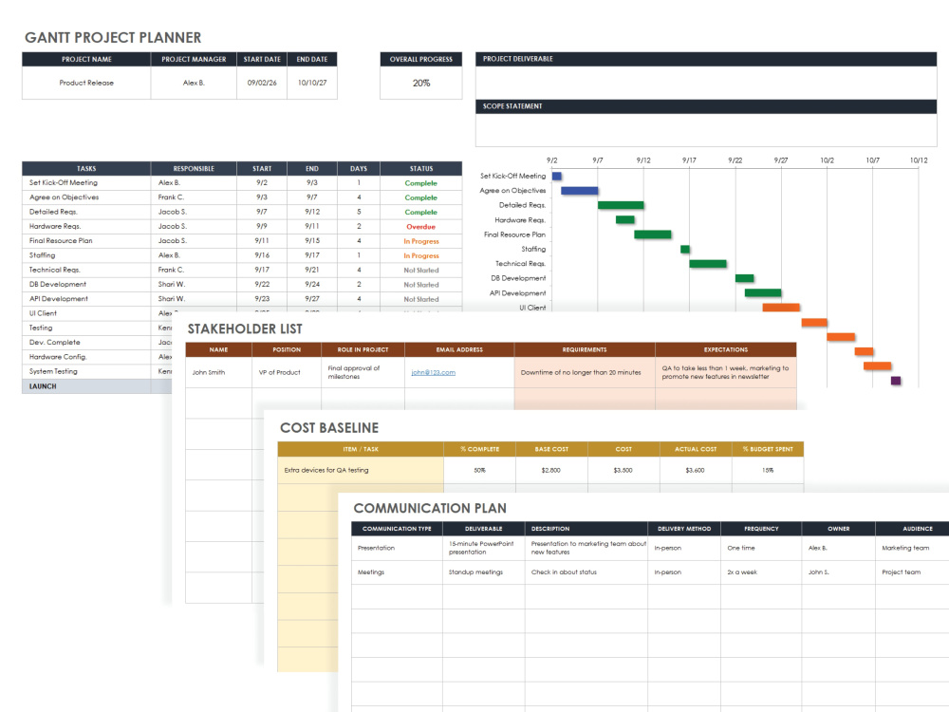The height and width of the screenshot is (712, 949).
Task: Select the 'Detailed Reqs.' task cell
Action: tap(86, 212)
